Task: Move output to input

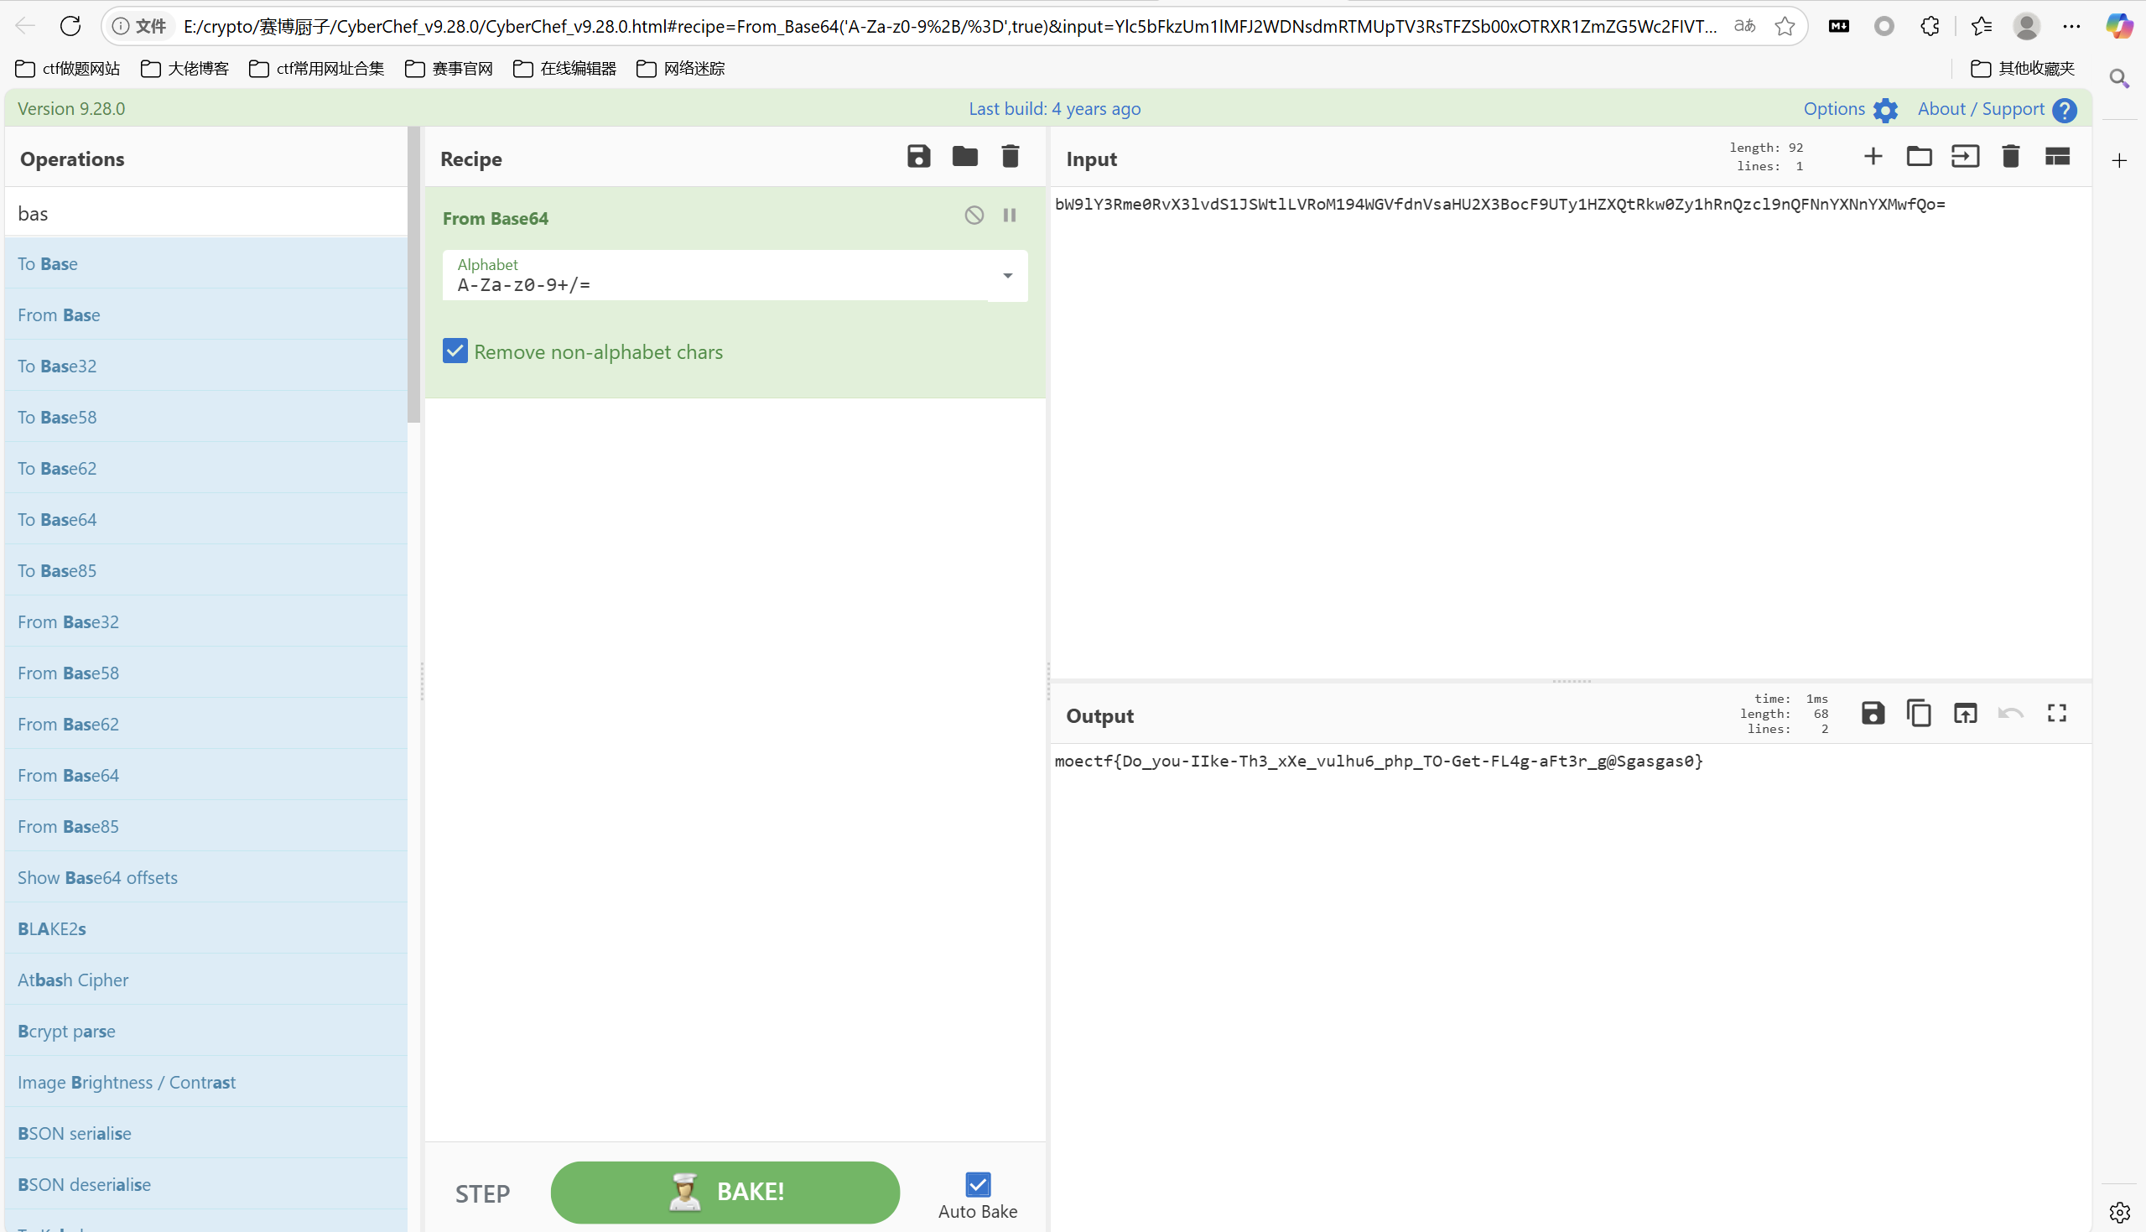Action: pos(1965,714)
